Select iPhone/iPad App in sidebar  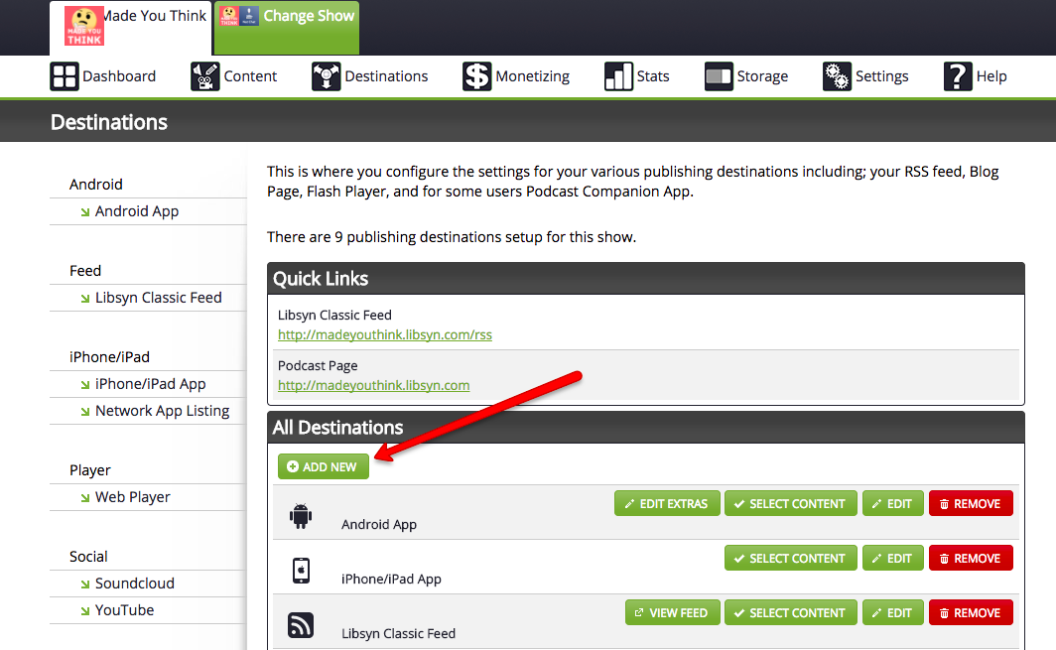tap(150, 384)
